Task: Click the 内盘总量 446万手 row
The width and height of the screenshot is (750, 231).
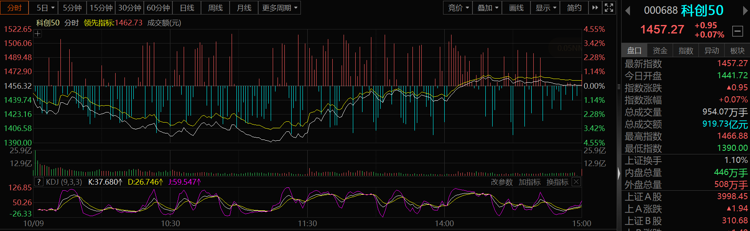Action: pos(686,172)
